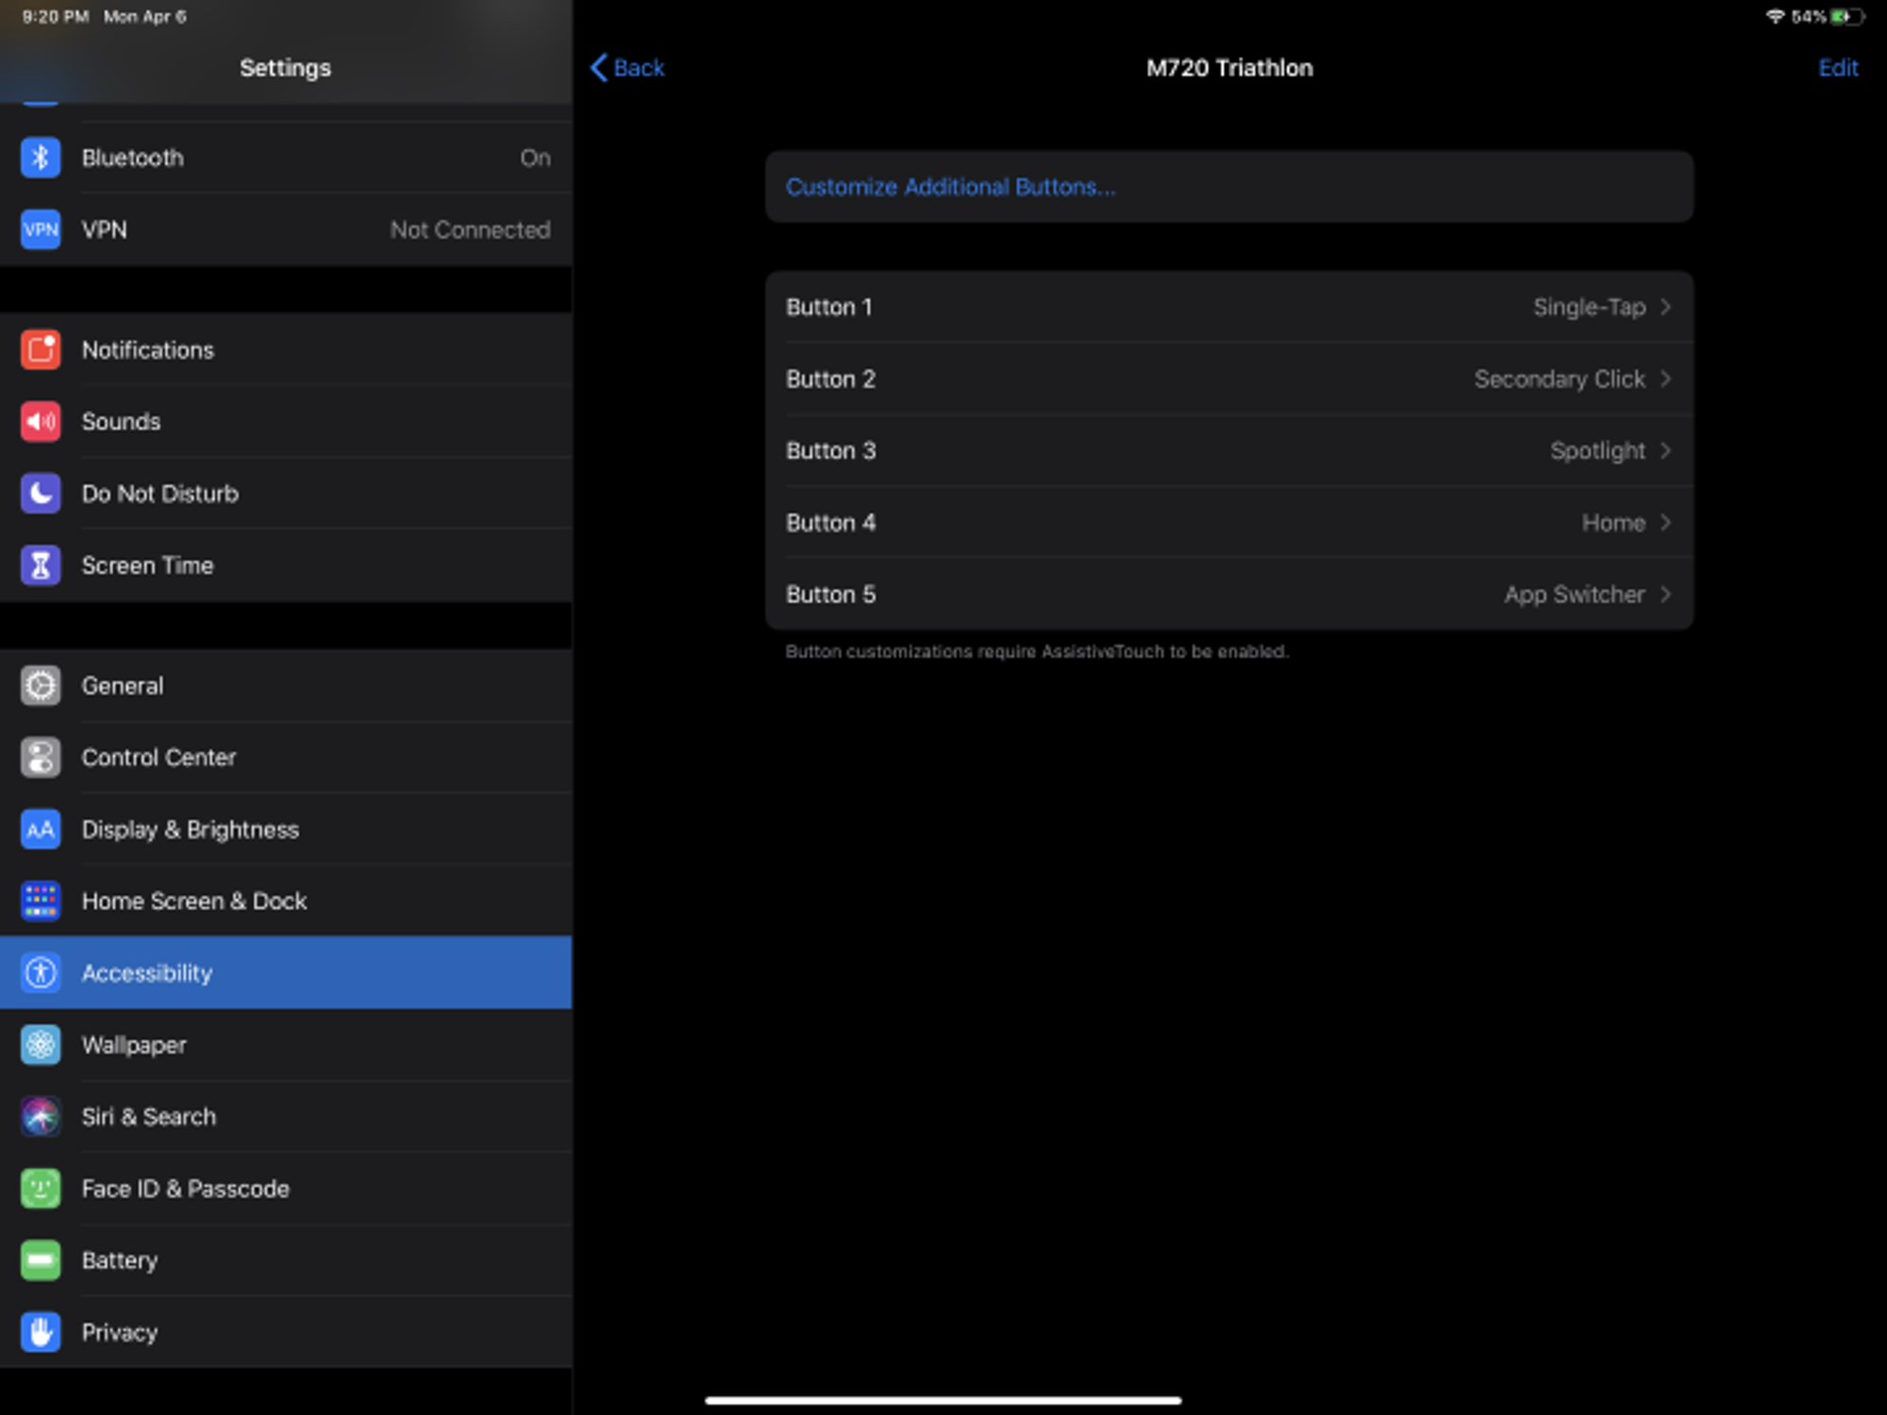The height and width of the screenshot is (1415, 1887).
Task: Tap the General label
Action: pyautogui.click(x=123, y=686)
